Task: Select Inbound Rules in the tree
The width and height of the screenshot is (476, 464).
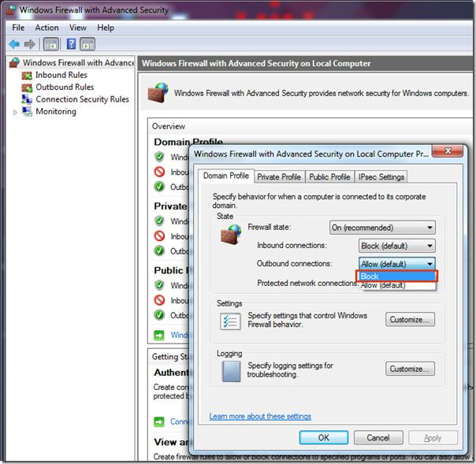Action: pyautogui.click(x=61, y=75)
